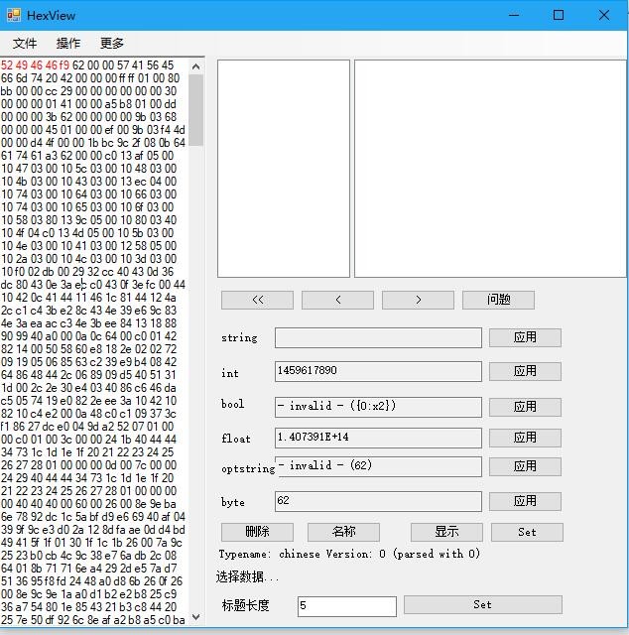This screenshot has width=629, height=635.
Task: Click the HexView app icon in title bar
Action: click(x=14, y=16)
